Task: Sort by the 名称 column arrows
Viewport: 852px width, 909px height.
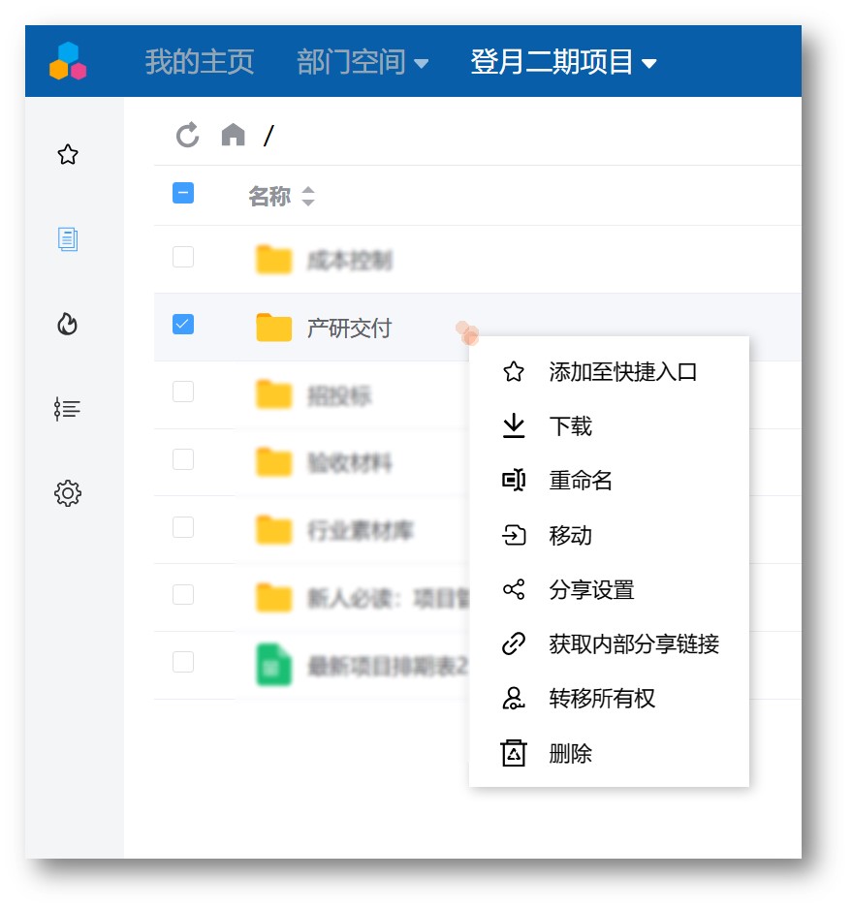Action: (x=308, y=196)
